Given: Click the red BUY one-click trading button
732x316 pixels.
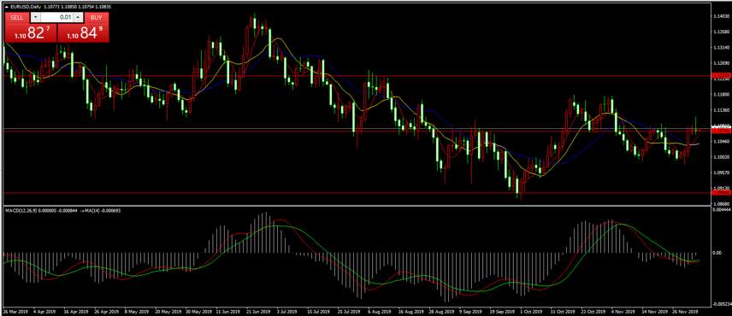Looking at the screenshot, I should [96, 17].
